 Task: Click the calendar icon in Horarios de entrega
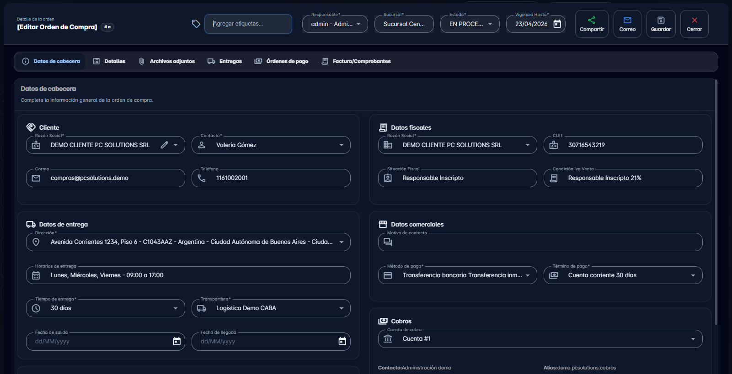click(x=36, y=275)
